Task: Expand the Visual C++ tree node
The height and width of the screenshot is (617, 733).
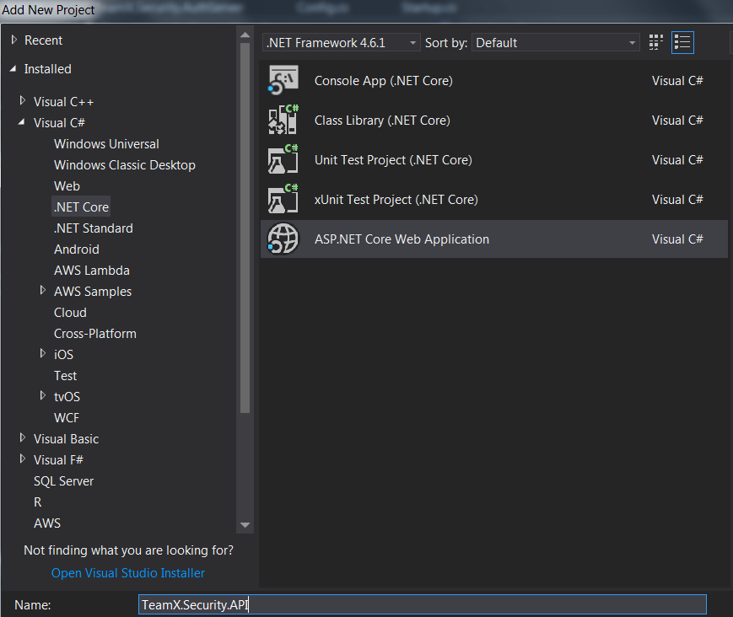Action: pos(23,101)
